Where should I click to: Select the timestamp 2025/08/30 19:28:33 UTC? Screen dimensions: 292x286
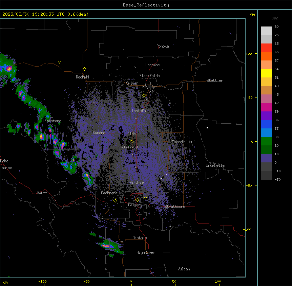[34, 14]
